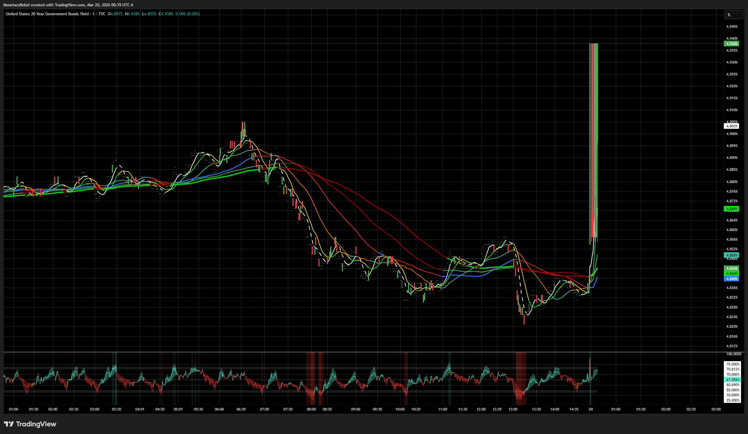
Task: Click the 60.690% indicator scale label
Action: [x=733, y=385]
